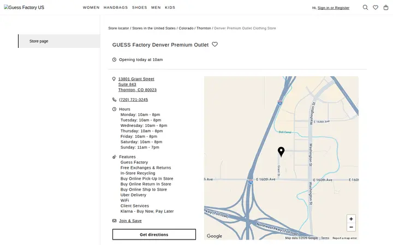
Task: Call the (720) 721-3245 phone link
Action: tap(134, 100)
